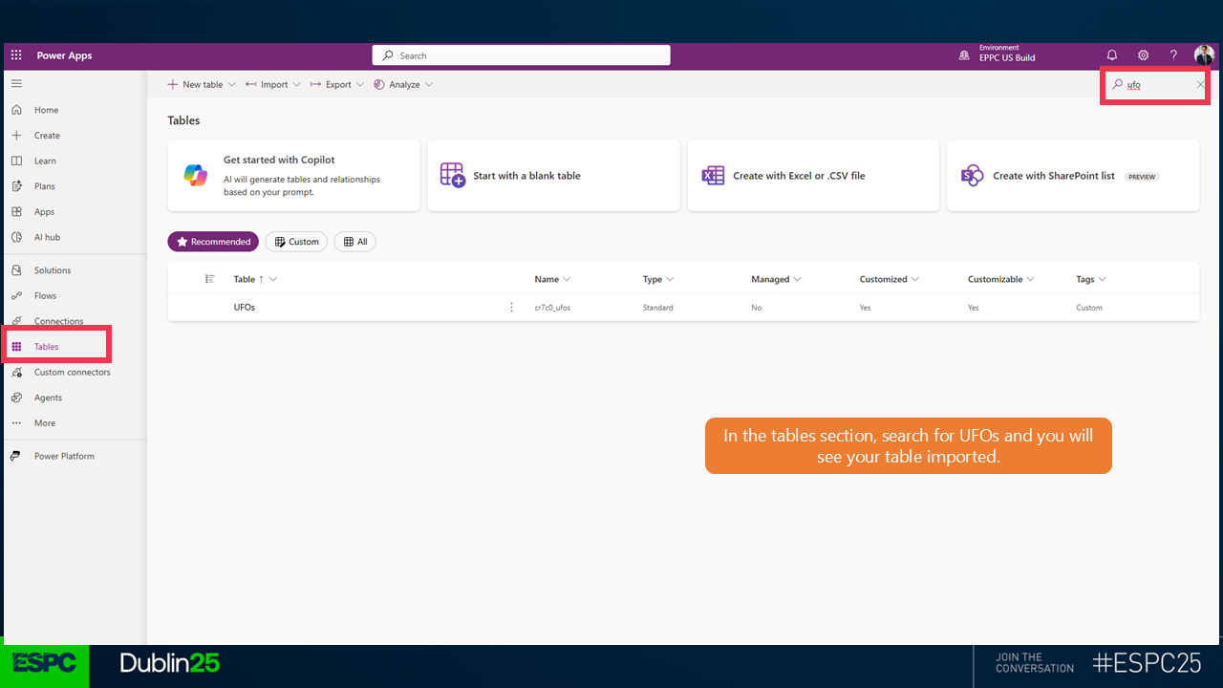
Task: Open the more options dots for UFOs row
Action: click(511, 308)
